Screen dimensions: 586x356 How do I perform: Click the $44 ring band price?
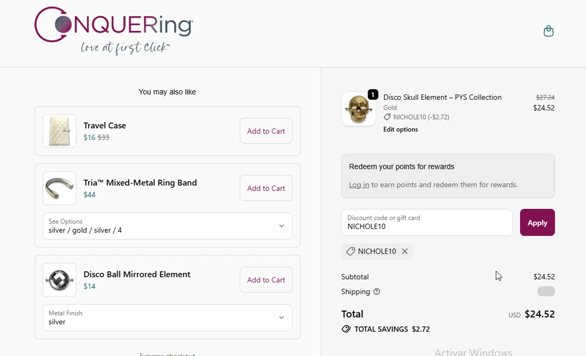click(x=89, y=194)
